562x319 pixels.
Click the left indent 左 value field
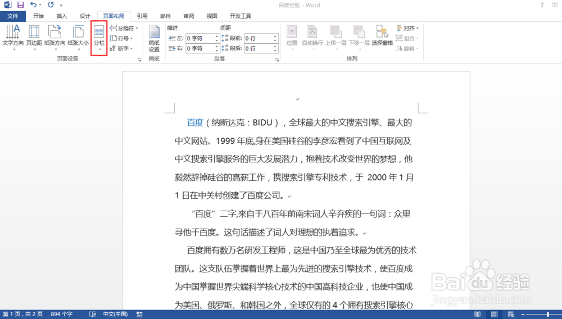tap(200, 38)
